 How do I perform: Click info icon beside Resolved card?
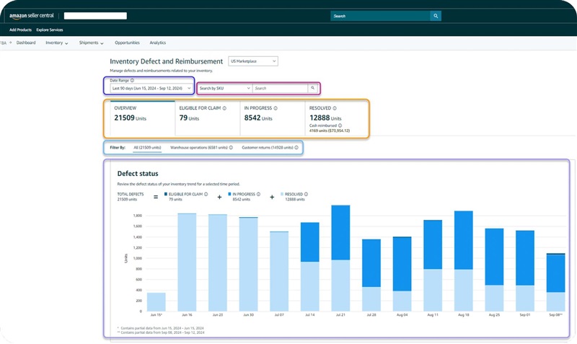tap(335, 108)
